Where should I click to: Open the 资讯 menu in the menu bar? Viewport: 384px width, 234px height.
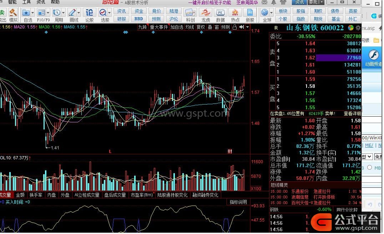pyautogui.click(x=41, y=2)
